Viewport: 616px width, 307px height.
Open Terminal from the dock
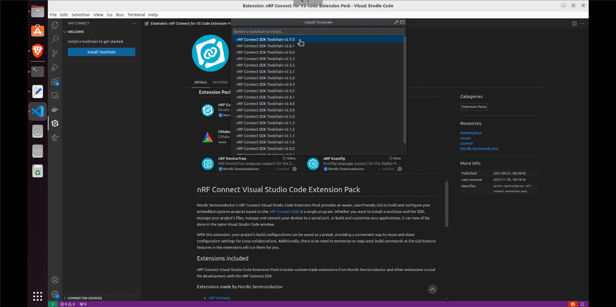point(38,71)
